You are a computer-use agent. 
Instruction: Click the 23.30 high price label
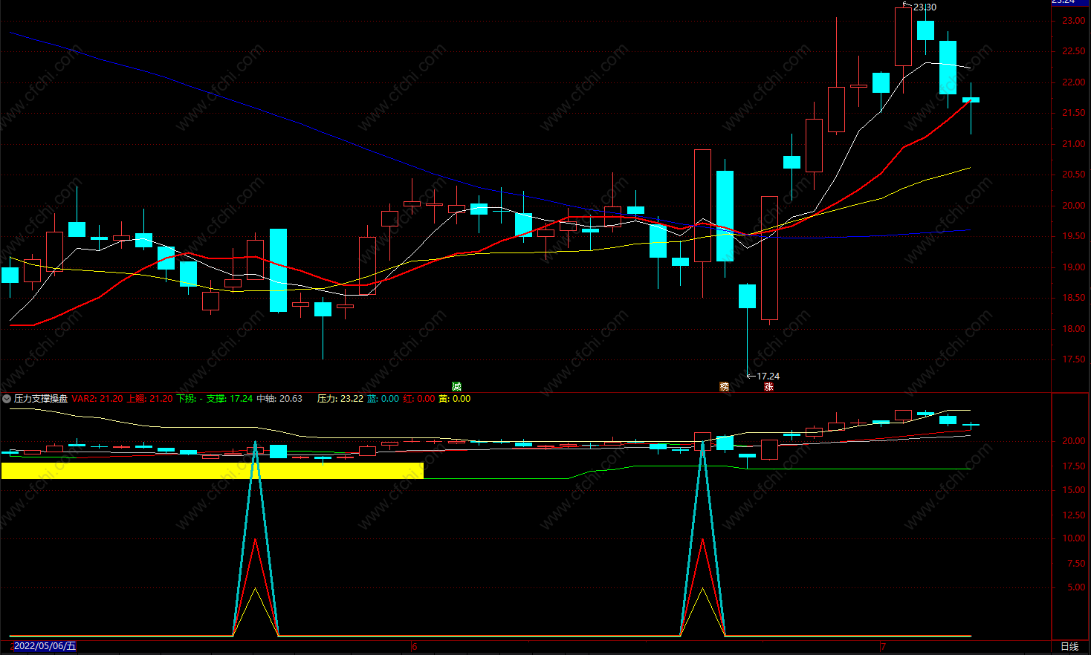pos(925,7)
